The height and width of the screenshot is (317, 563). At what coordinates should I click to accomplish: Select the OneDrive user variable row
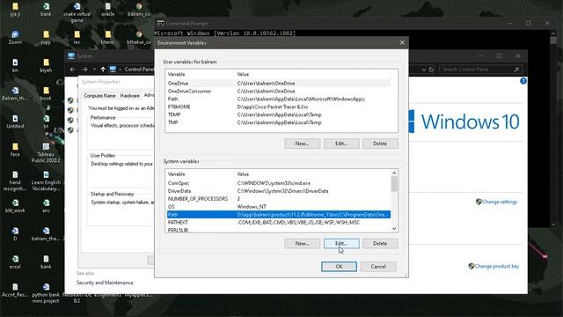pos(279,83)
